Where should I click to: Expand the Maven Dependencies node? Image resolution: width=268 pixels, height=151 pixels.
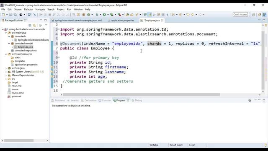(6, 75)
